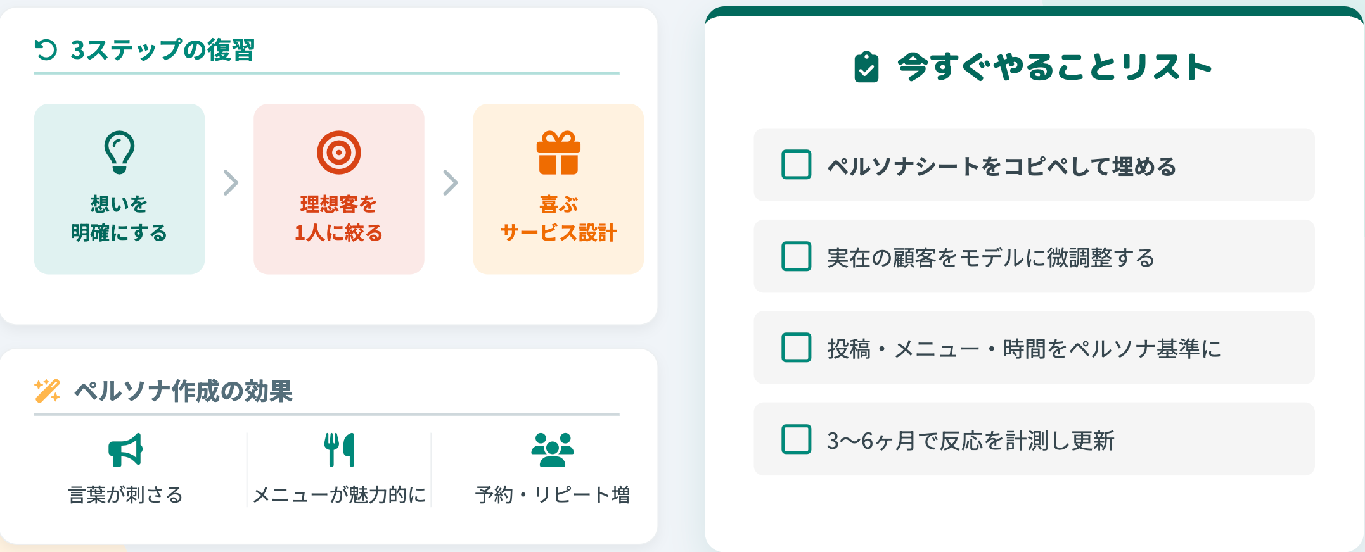The image size is (1365, 552).
Task: Click the circular arrow review icon
Action: coord(46,49)
